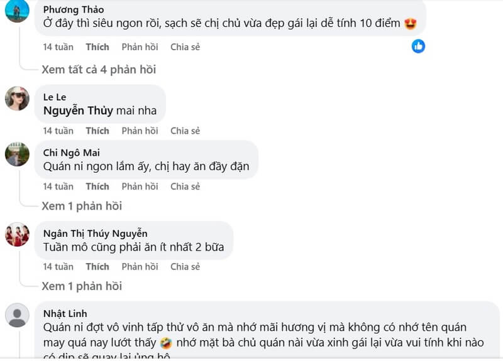Expand all 4 replies under Phương Thảo
This screenshot has width=503, height=361.
pos(99,70)
